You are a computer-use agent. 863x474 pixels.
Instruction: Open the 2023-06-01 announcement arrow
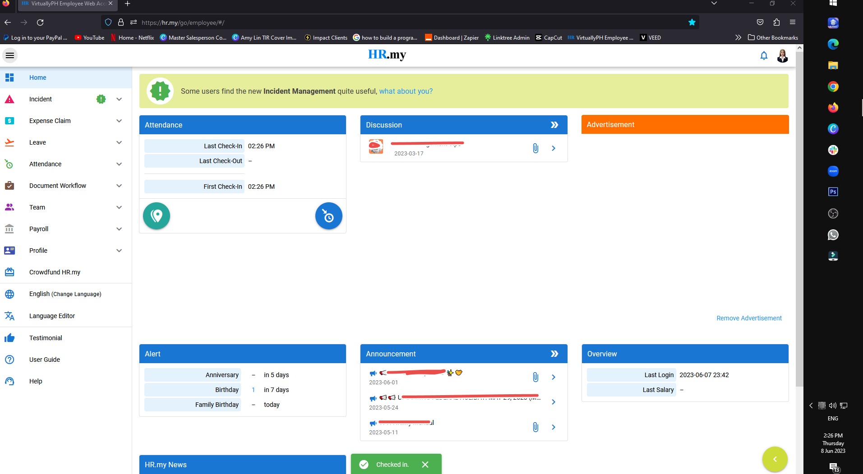pyautogui.click(x=554, y=377)
